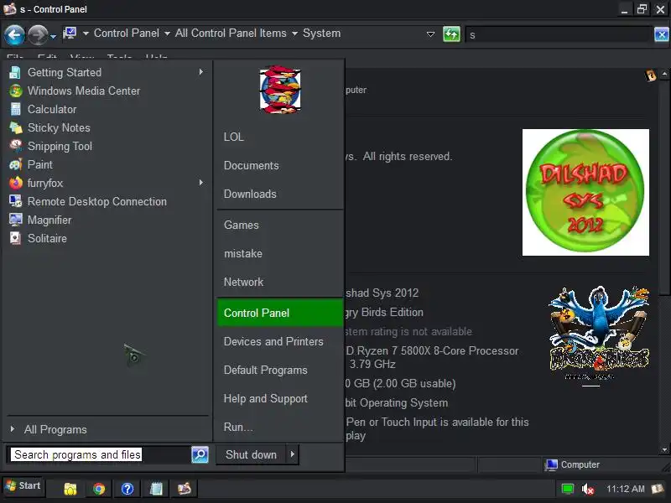Click the System breadcrumb
Image resolution: width=671 pixels, height=503 pixels.
pos(322,34)
